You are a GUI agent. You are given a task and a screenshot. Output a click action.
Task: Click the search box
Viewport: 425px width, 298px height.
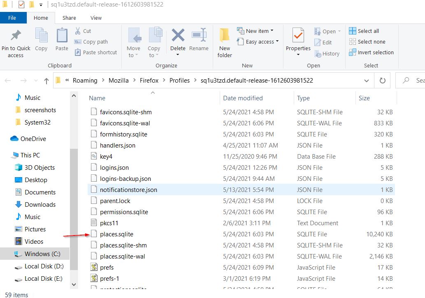click(411, 81)
